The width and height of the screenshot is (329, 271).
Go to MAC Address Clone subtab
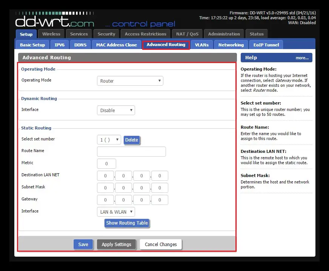(117, 45)
